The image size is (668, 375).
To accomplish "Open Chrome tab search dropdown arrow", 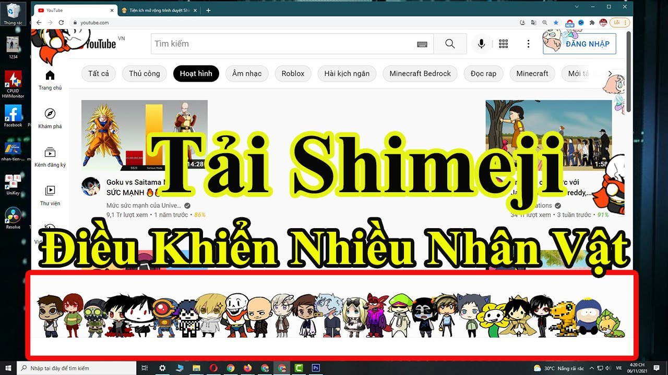I will [x=577, y=7].
